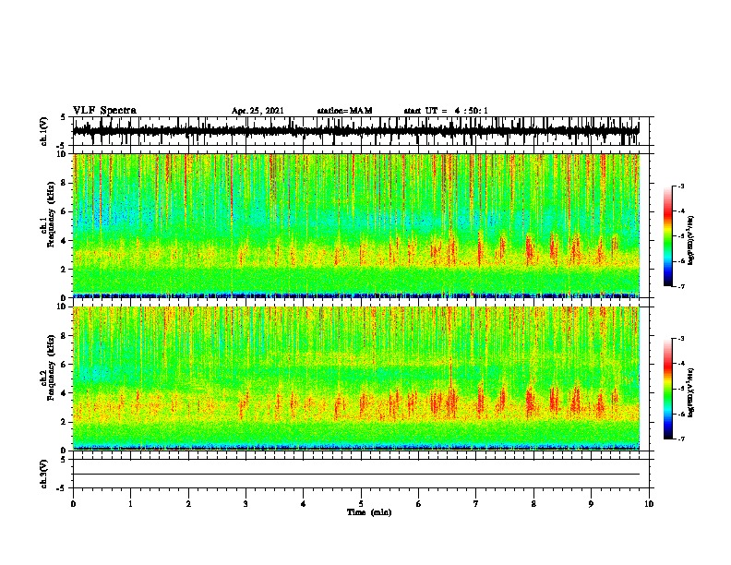Viewport: 731px width, 565px height.
Task: Click the "station=MAM" header label
Action: point(344,111)
